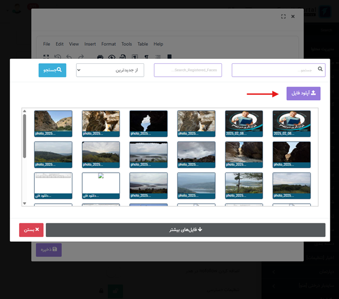Close the dialog with the red بستن button
The image size is (339, 299).
coord(31,230)
